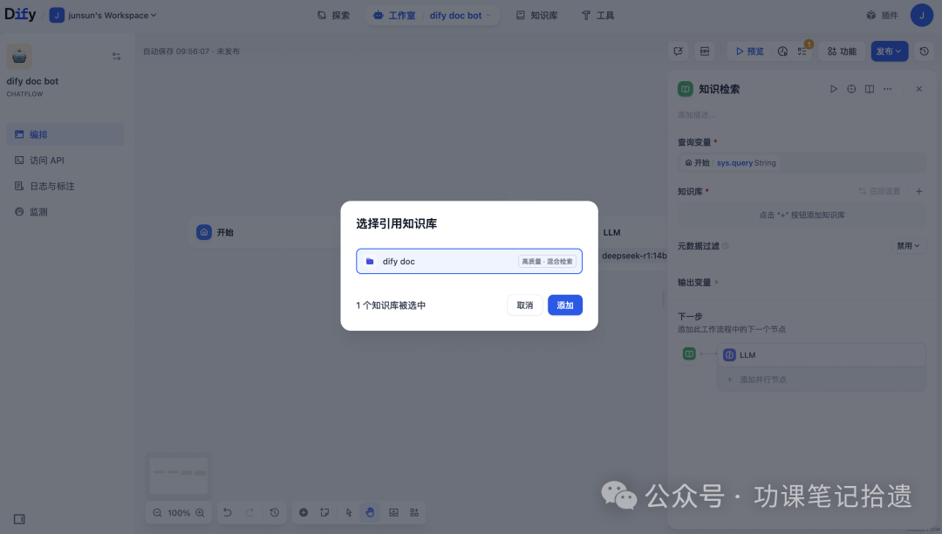Screen dimensions: 942x534
Task: Click the undo arrow in canvas toolbar
Action: (x=227, y=512)
